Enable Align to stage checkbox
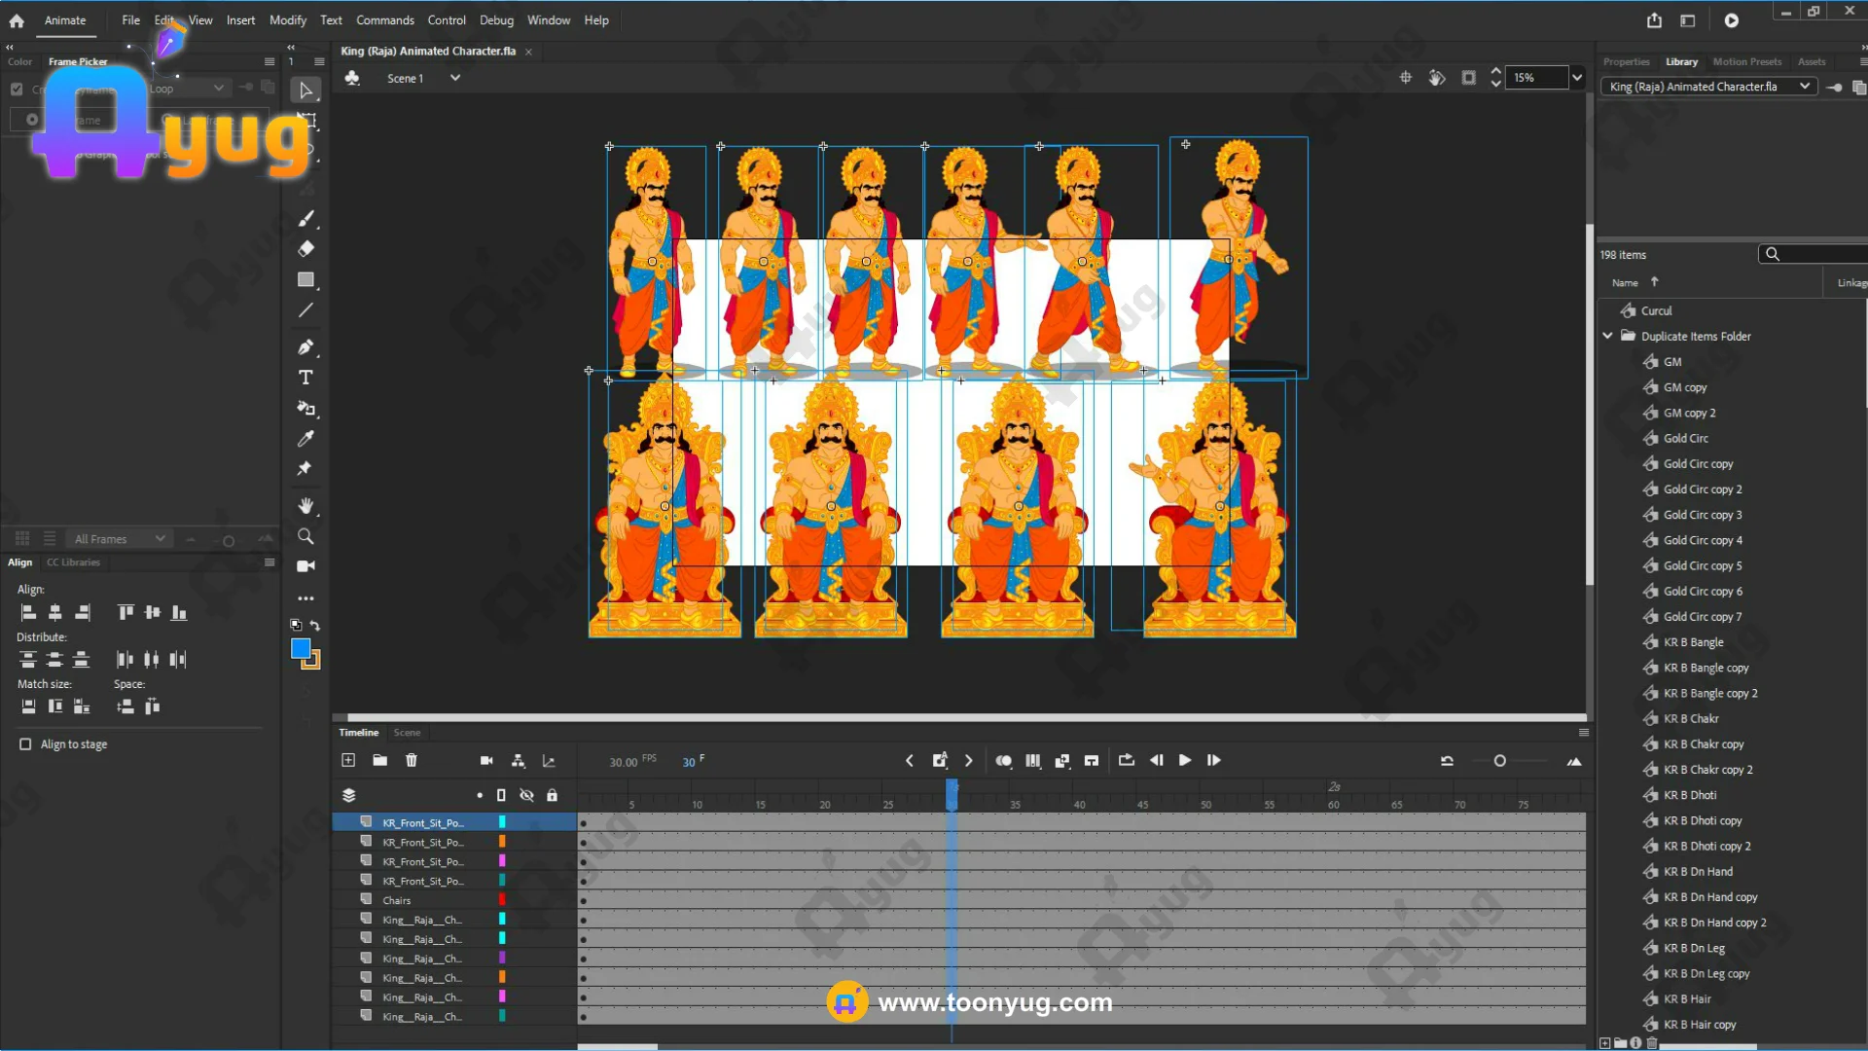The height and width of the screenshot is (1051, 1868). pyautogui.click(x=25, y=744)
